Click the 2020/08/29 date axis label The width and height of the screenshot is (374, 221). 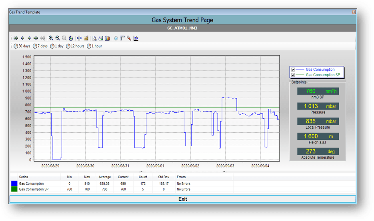click(50, 166)
